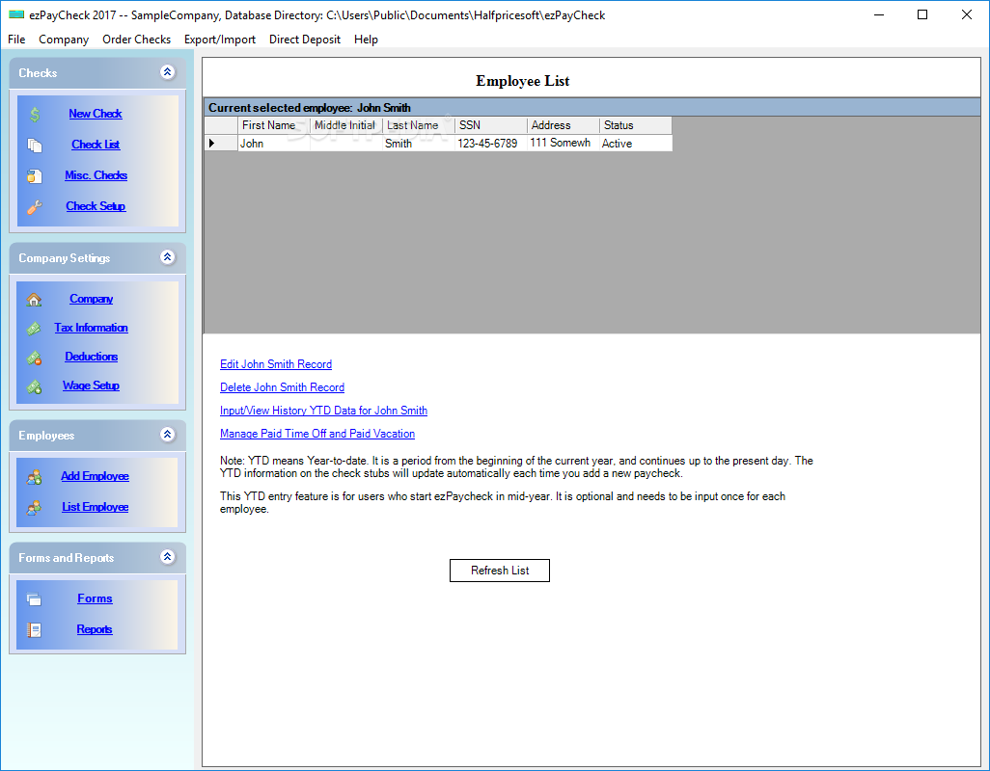Viewport: 990px width, 771px height.
Task: Sort by Status column header
Action: coord(636,125)
